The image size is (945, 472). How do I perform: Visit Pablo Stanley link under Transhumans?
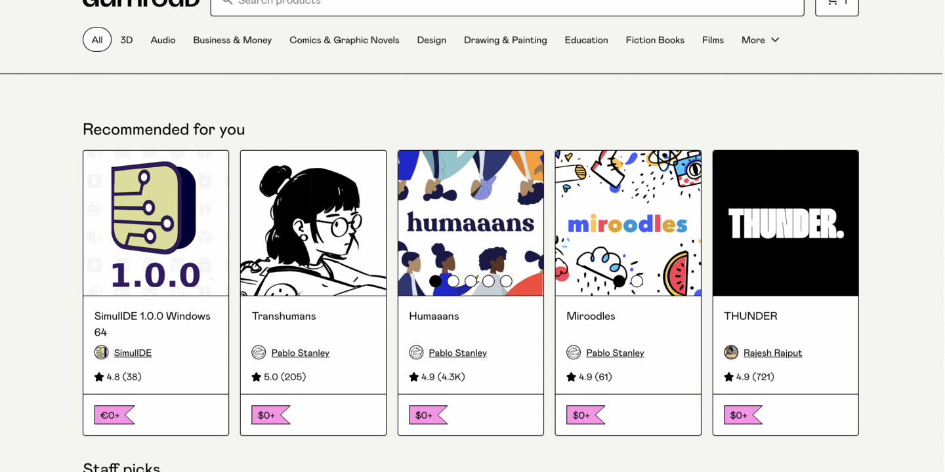(x=300, y=353)
